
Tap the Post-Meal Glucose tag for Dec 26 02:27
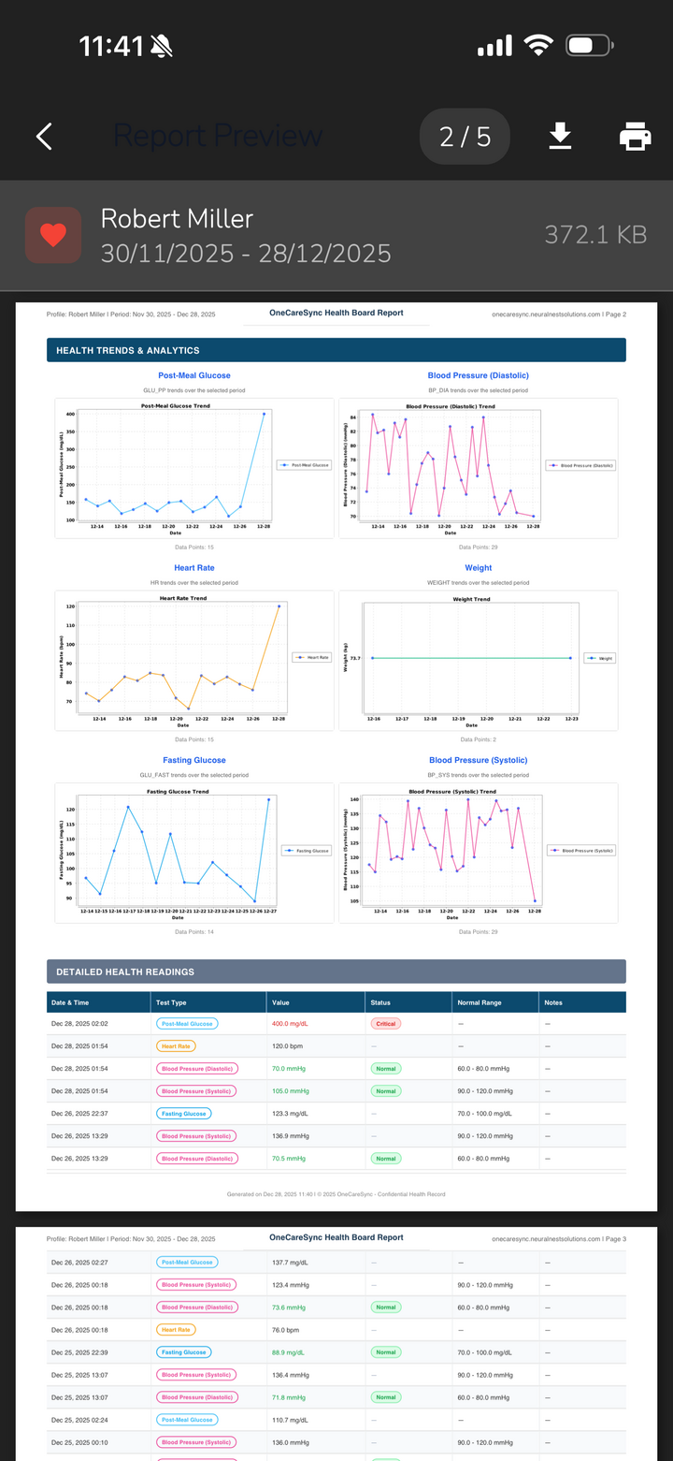186,1263
